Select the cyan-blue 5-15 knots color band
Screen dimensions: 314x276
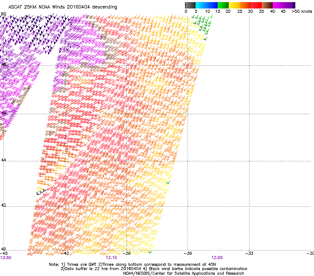point(207,5)
